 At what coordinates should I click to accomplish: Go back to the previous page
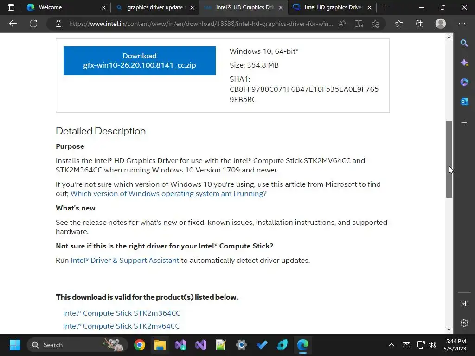[13, 24]
